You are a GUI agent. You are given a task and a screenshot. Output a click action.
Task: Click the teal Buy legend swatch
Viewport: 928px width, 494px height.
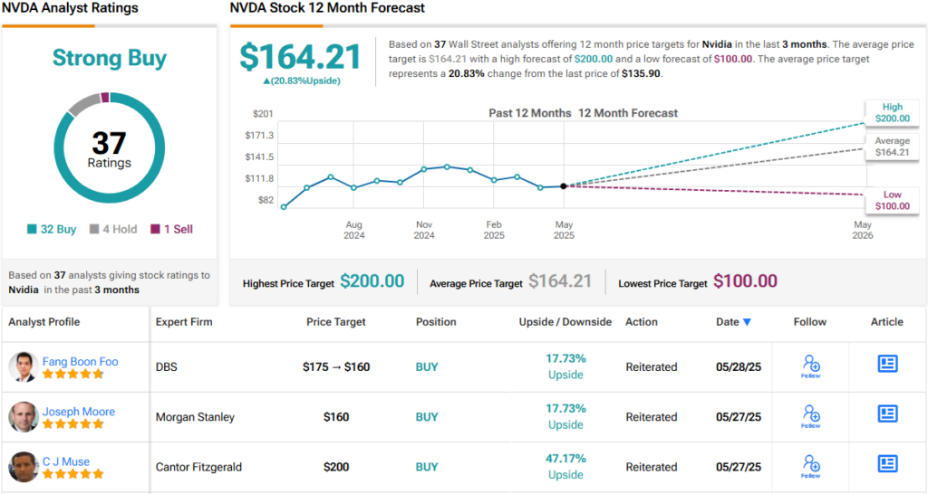34,230
